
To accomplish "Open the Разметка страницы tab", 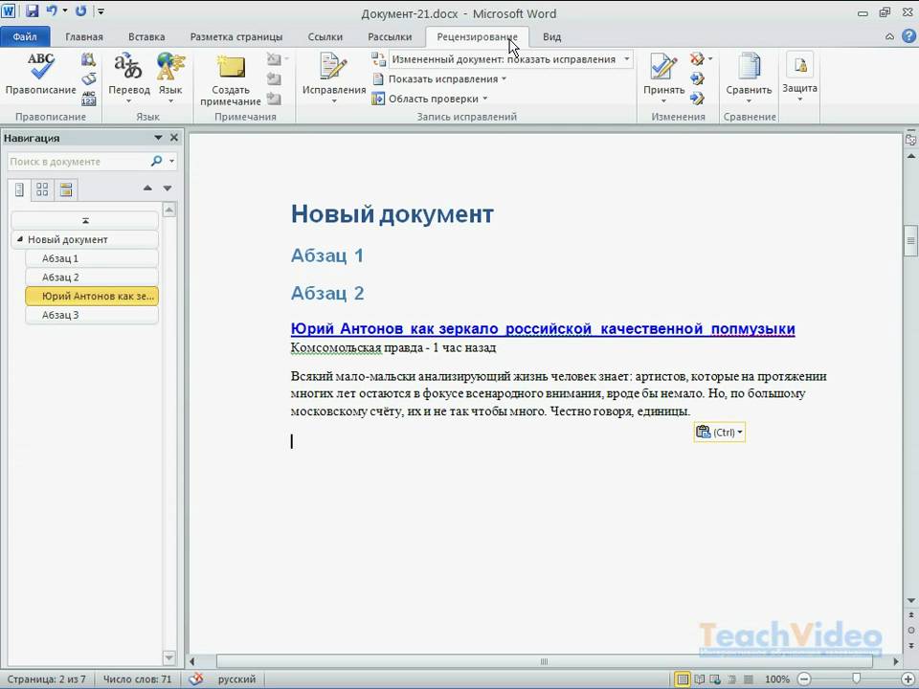I will click(236, 37).
